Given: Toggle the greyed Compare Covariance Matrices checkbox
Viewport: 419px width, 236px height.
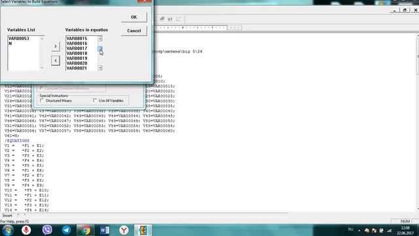Looking at the screenshot, I should (41, 88).
